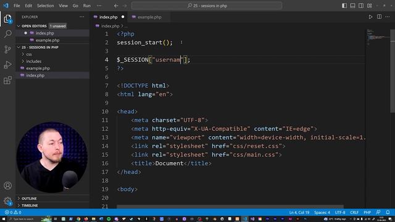Select index.php in Open Editors

tap(52, 33)
